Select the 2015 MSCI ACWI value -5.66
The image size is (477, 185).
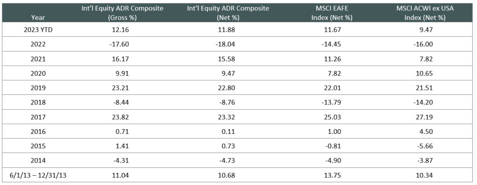(426, 146)
